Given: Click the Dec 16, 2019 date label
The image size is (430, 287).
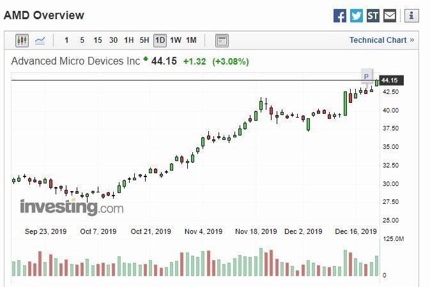Looking at the screenshot, I should pyautogui.click(x=356, y=231).
